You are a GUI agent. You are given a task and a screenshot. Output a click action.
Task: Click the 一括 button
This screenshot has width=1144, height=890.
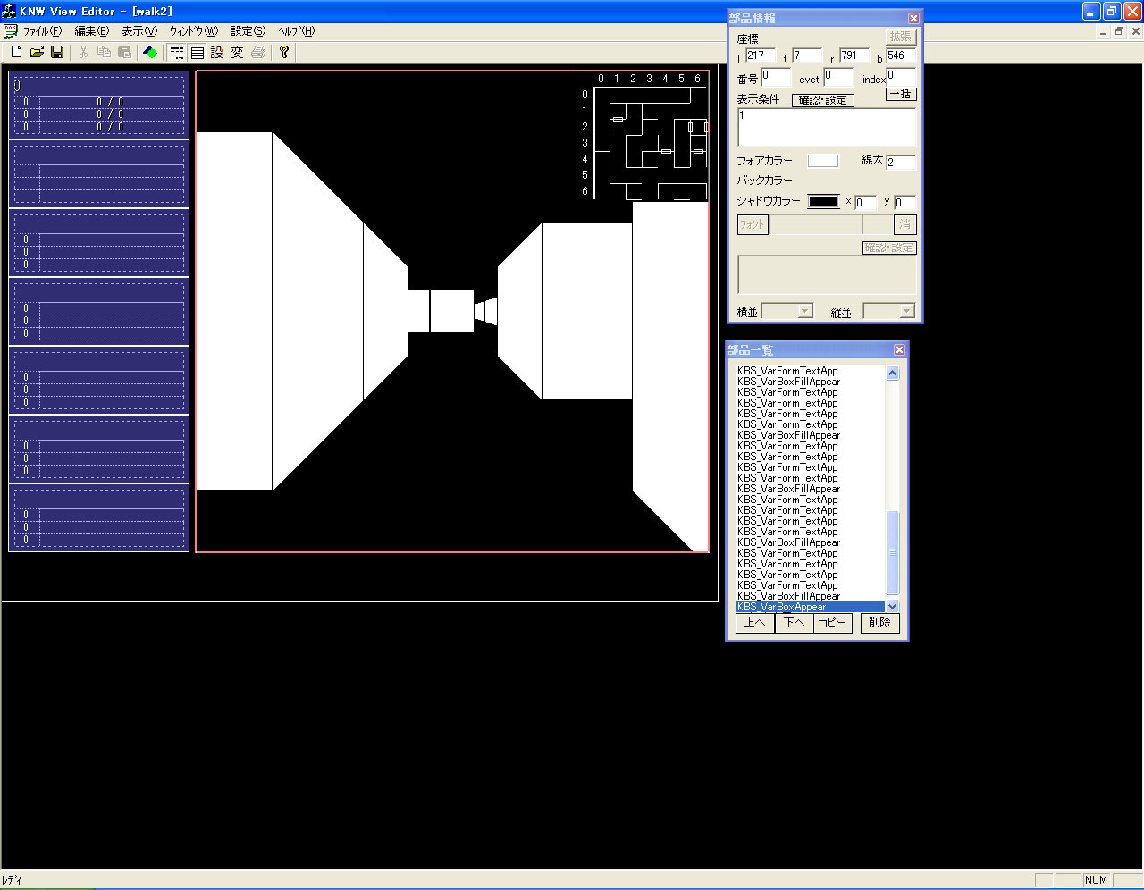point(901,94)
